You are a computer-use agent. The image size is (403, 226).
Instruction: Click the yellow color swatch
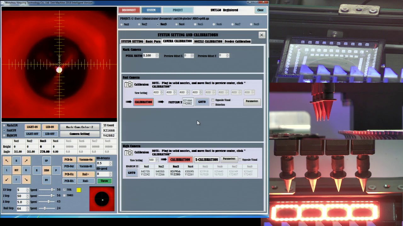(x=78, y=190)
